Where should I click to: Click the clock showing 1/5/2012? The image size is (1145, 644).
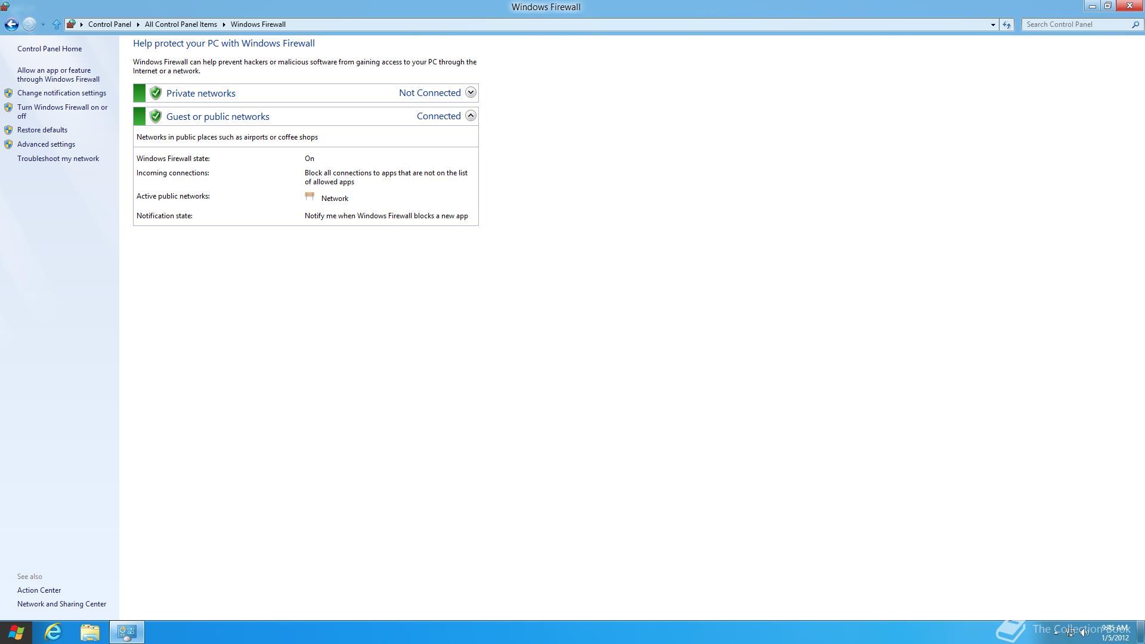pyautogui.click(x=1115, y=633)
